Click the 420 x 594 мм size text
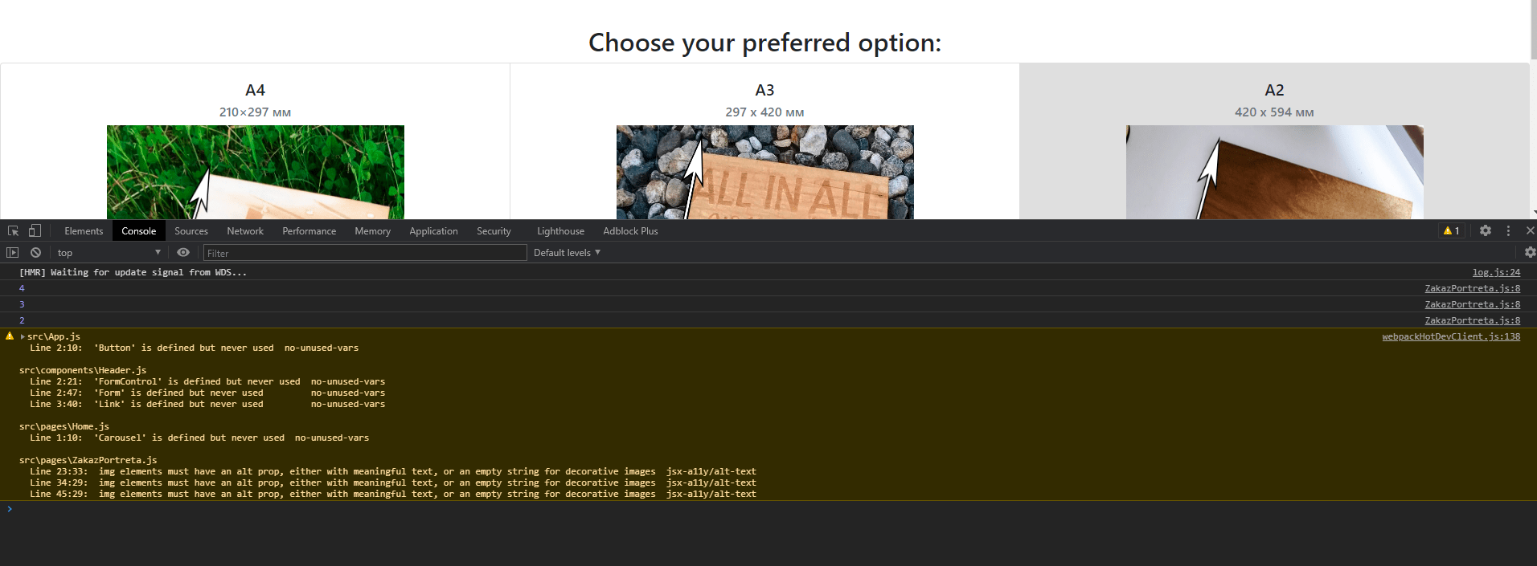Viewport: 1537px width, 566px height. [1274, 112]
